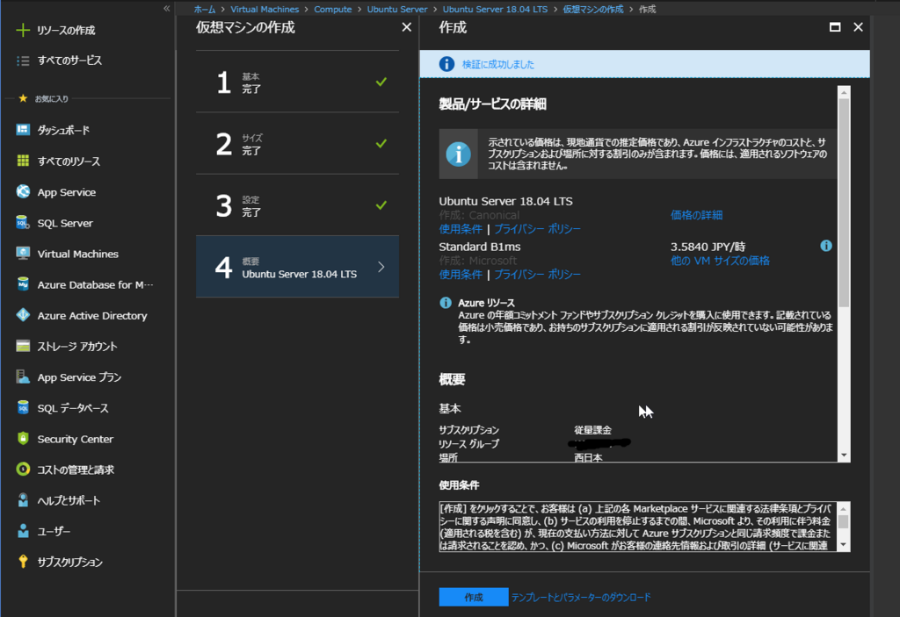Image resolution: width=900 pixels, height=617 pixels.
Task: Select the App Service icon
Action: pyautogui.click(x=22, y=191)
